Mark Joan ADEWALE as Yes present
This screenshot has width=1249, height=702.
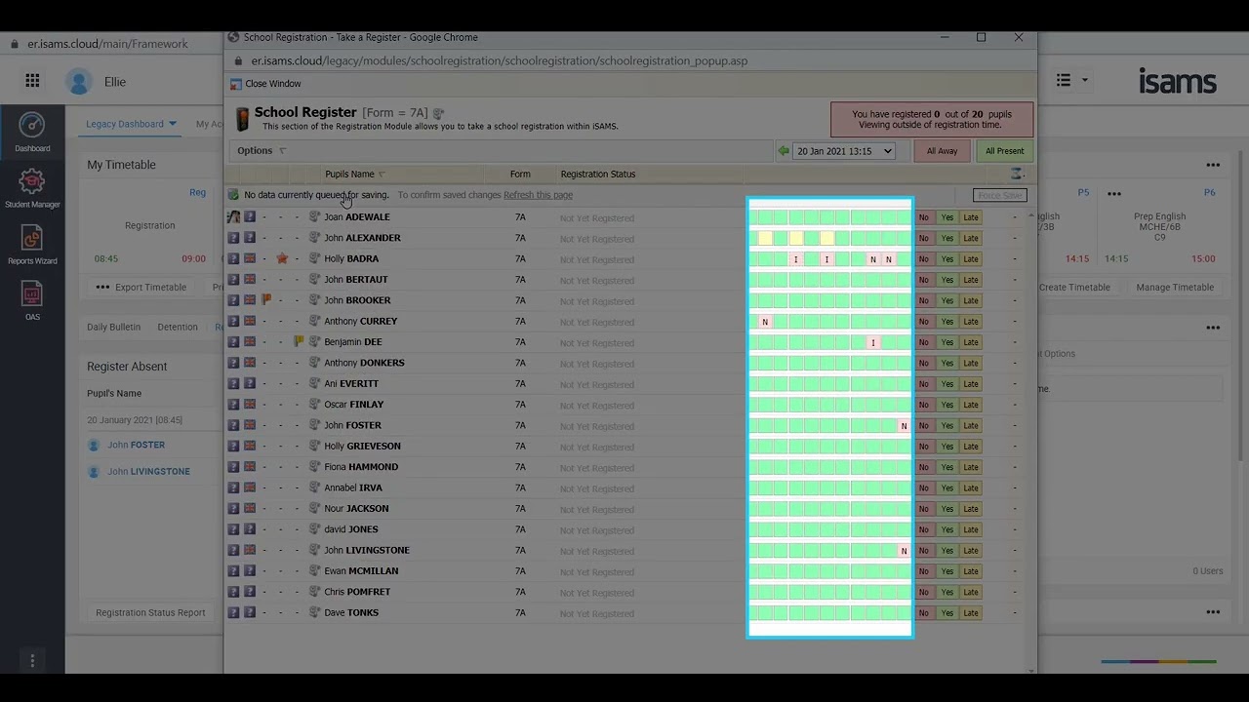click(947, 217)
